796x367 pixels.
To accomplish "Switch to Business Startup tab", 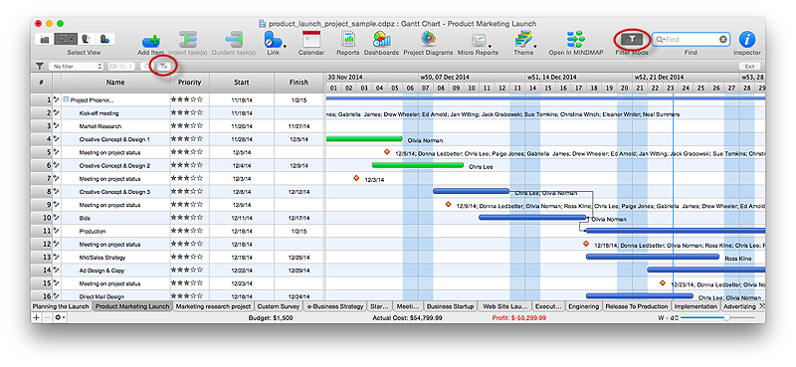I will pos(450,306).
